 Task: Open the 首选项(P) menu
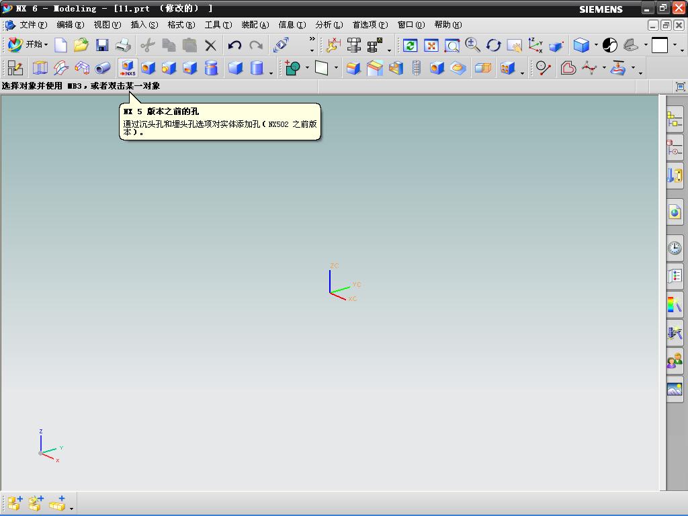pos(370,25)
